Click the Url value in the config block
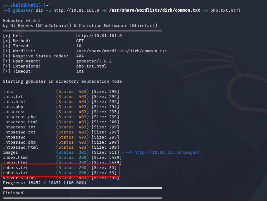This screenshot has height=201, width=267. tap(99, 36)
